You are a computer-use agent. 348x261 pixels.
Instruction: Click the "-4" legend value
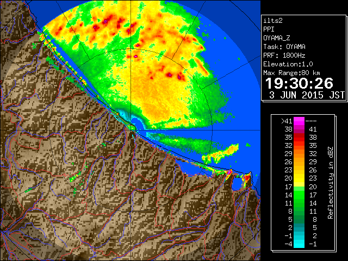[288, 244]
